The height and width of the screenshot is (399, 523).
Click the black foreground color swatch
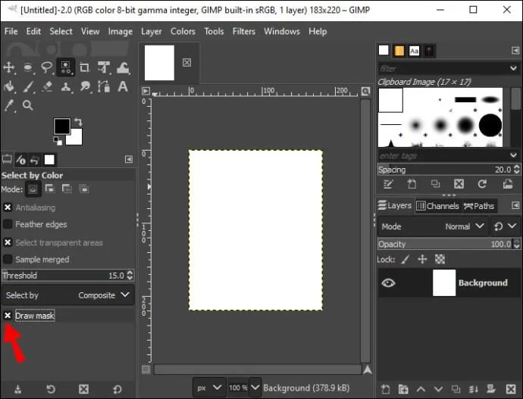[62, 126]
